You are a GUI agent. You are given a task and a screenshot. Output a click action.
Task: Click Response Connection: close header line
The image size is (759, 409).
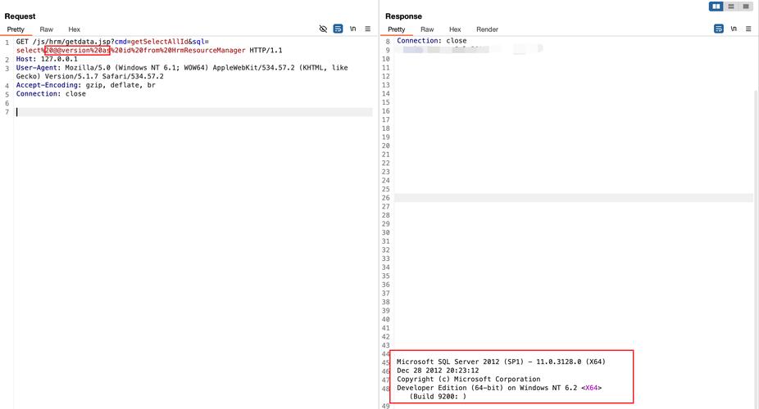[x=432, y=41]
